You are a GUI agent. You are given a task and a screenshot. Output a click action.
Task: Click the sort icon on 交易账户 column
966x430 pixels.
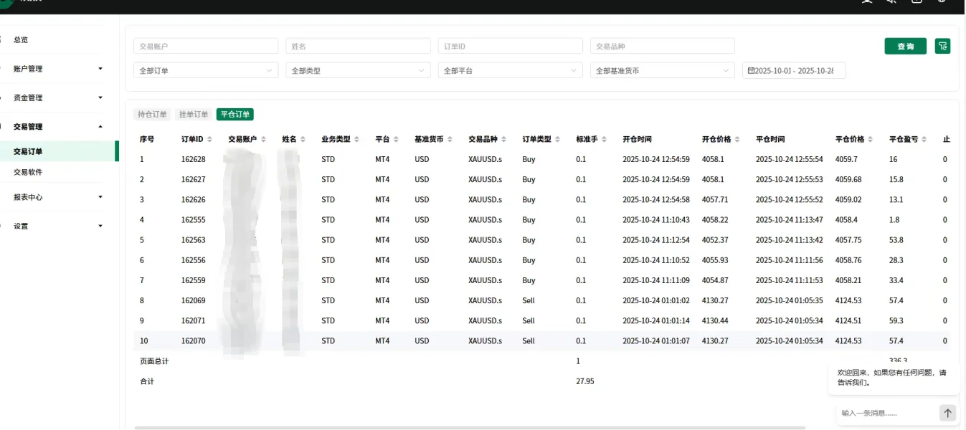pos(263,139)
